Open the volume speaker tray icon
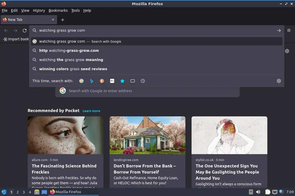Image resolution: width=295 pixels, height=196 pixels. (258, 192)
